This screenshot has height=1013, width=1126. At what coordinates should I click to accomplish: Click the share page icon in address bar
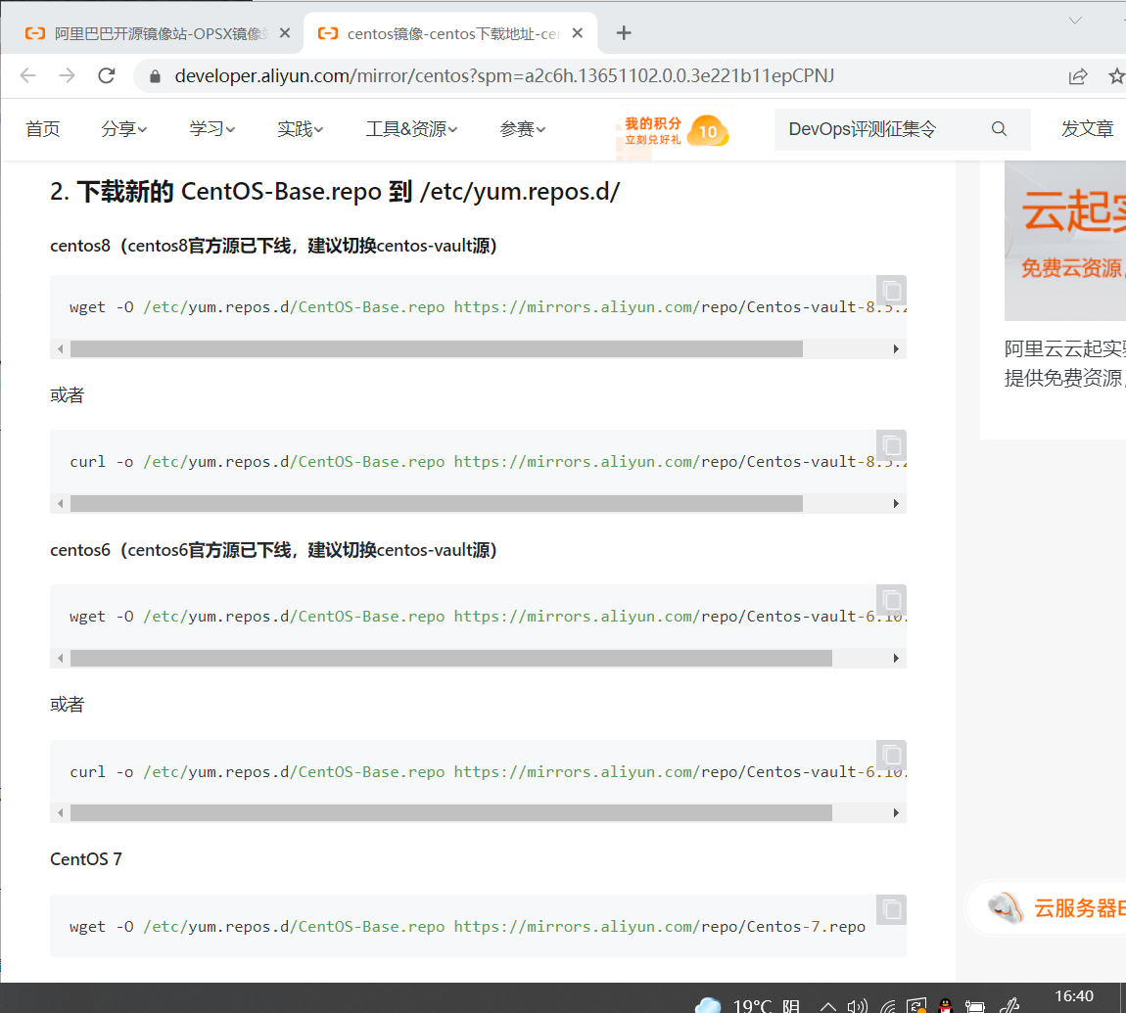click(x=1078, y=76)
